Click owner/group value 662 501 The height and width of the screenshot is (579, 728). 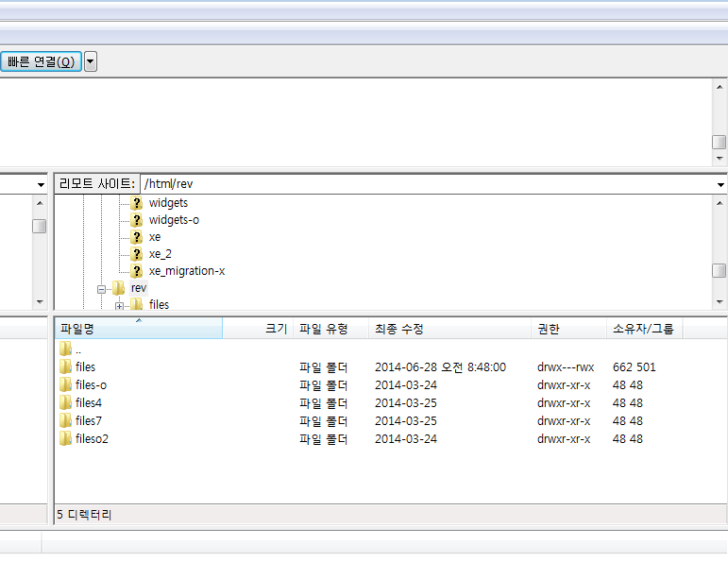coord(634,367)
